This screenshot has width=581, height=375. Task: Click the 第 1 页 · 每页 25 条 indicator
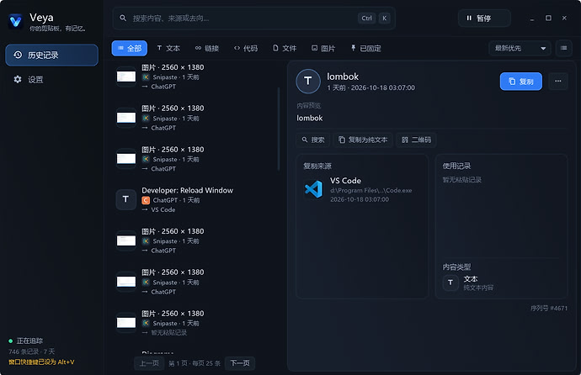pos(195,363)
